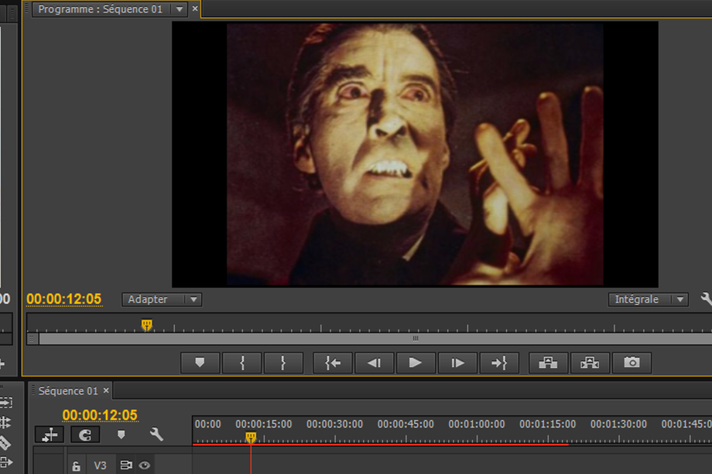The image size is (712, 474).
Task: Open the Intégrale playback resolution dropdown
Action: 648,299
